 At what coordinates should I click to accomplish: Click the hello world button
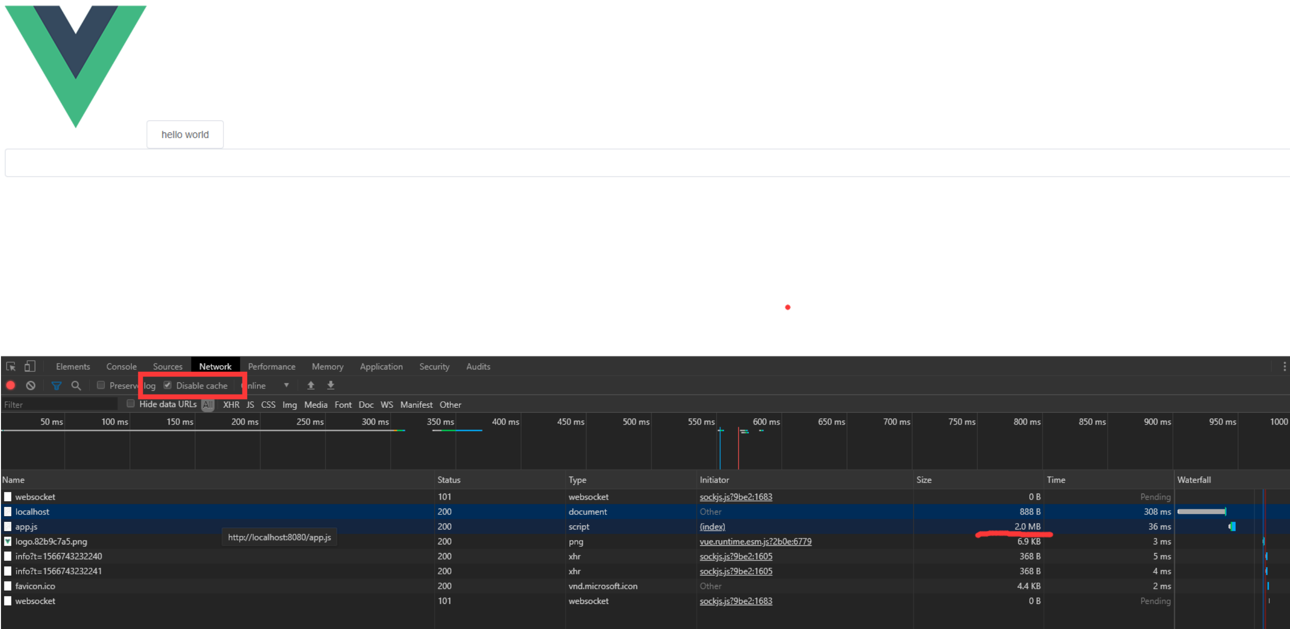click(185, 134)
